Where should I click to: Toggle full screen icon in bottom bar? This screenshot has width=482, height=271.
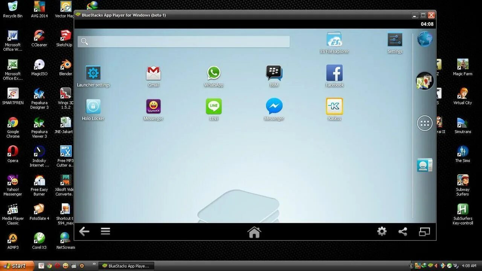coord(424,231)
